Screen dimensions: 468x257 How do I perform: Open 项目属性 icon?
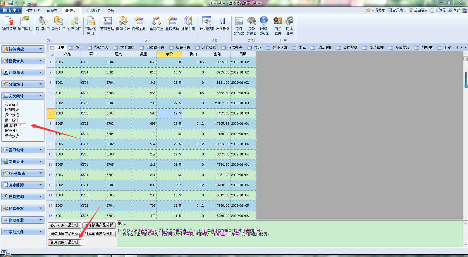[x=25, y=24]
